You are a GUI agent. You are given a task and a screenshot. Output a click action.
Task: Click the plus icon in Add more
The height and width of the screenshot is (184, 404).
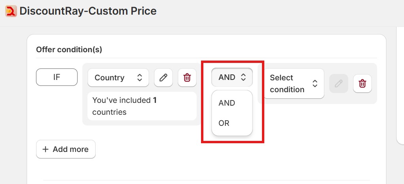tap(46, 149)
